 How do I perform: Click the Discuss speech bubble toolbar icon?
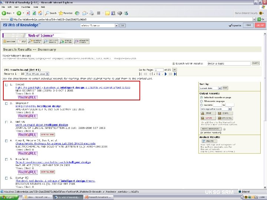(x=119, y=13)
